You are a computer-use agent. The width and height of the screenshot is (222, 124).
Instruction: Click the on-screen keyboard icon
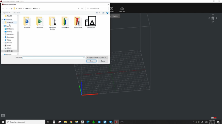(3, 116)
